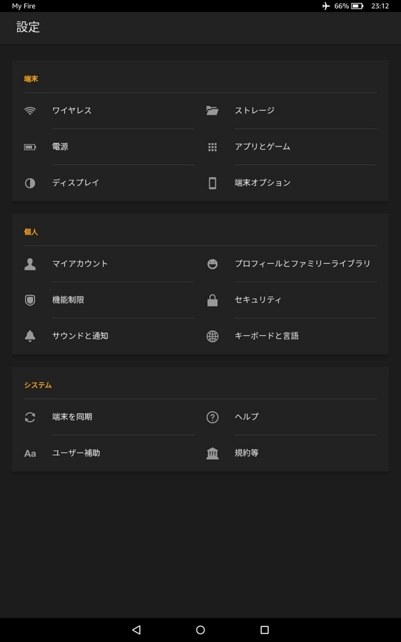
Task: Select the bell icon for サウンドと通知
Action: click(29, 335)
